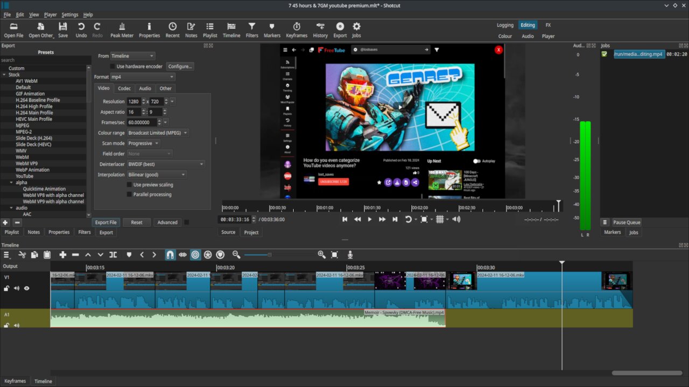The width and height of the screenshot is (689, 387).
Task: Adjust the timeline zoom slider
Action: tap(269, 255)
